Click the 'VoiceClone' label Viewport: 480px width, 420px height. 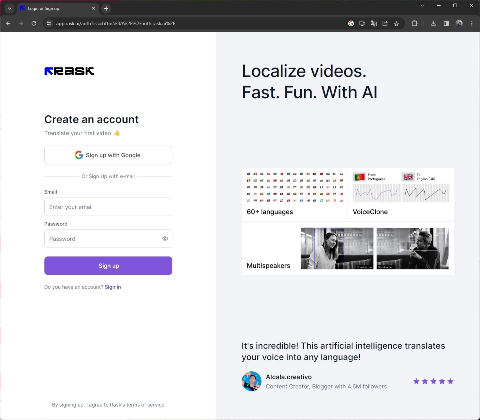click(370, 212)
